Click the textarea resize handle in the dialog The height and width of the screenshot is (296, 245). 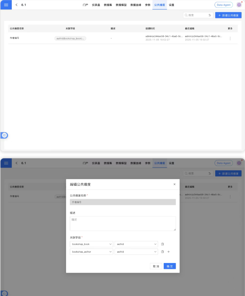tap(174, 230)
